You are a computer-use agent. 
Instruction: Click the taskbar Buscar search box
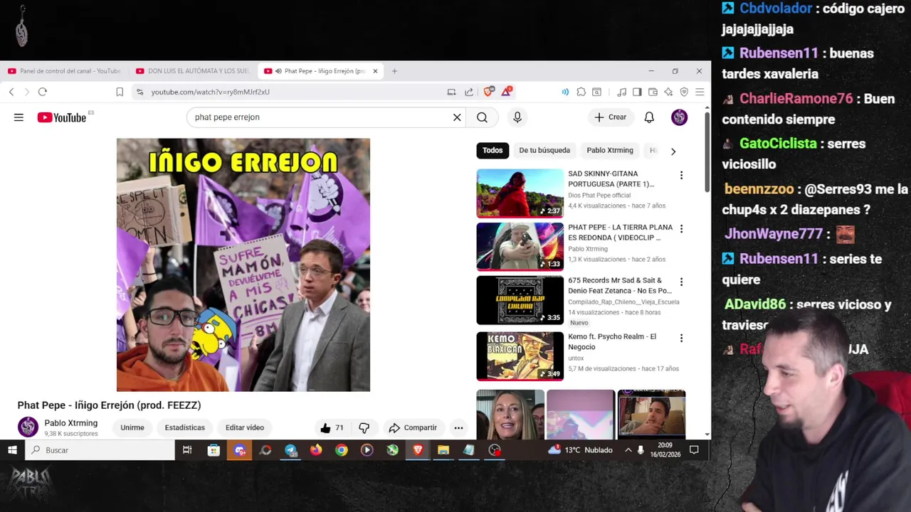100,450
